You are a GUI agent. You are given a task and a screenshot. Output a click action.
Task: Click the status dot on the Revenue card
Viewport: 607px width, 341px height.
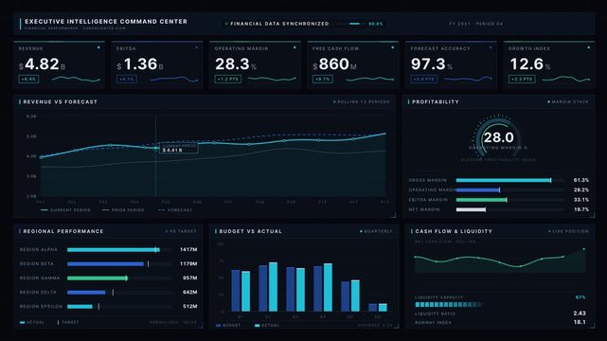coord(98,47)
